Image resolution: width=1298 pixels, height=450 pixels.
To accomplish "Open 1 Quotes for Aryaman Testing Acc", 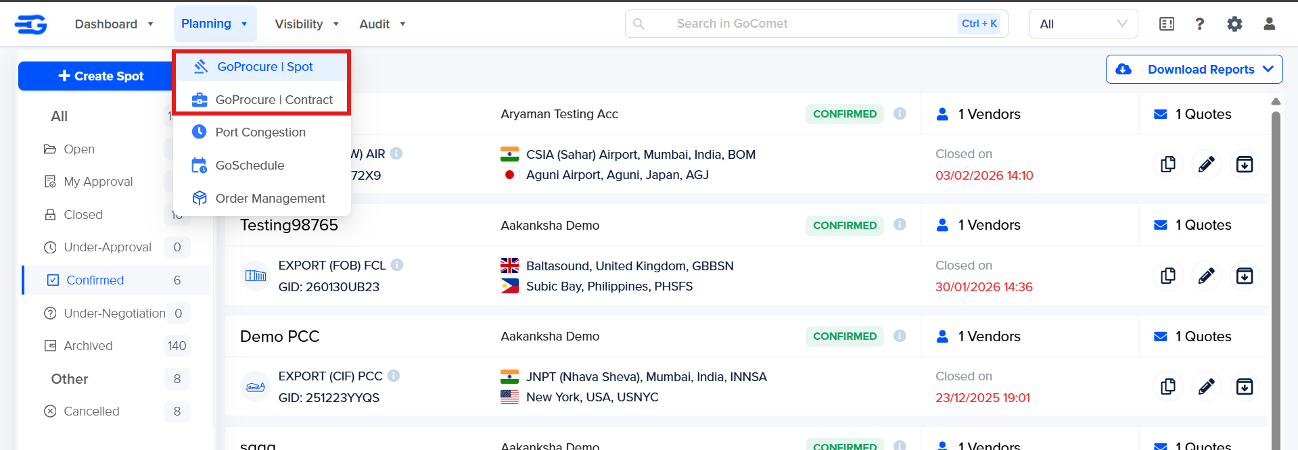I will pos(1192,114).
